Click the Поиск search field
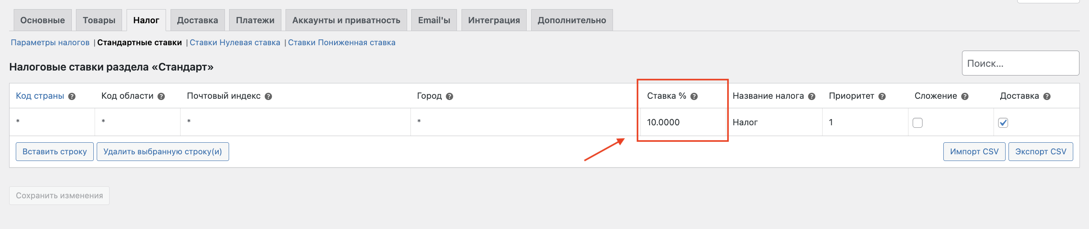 (x=1020, y=63)
